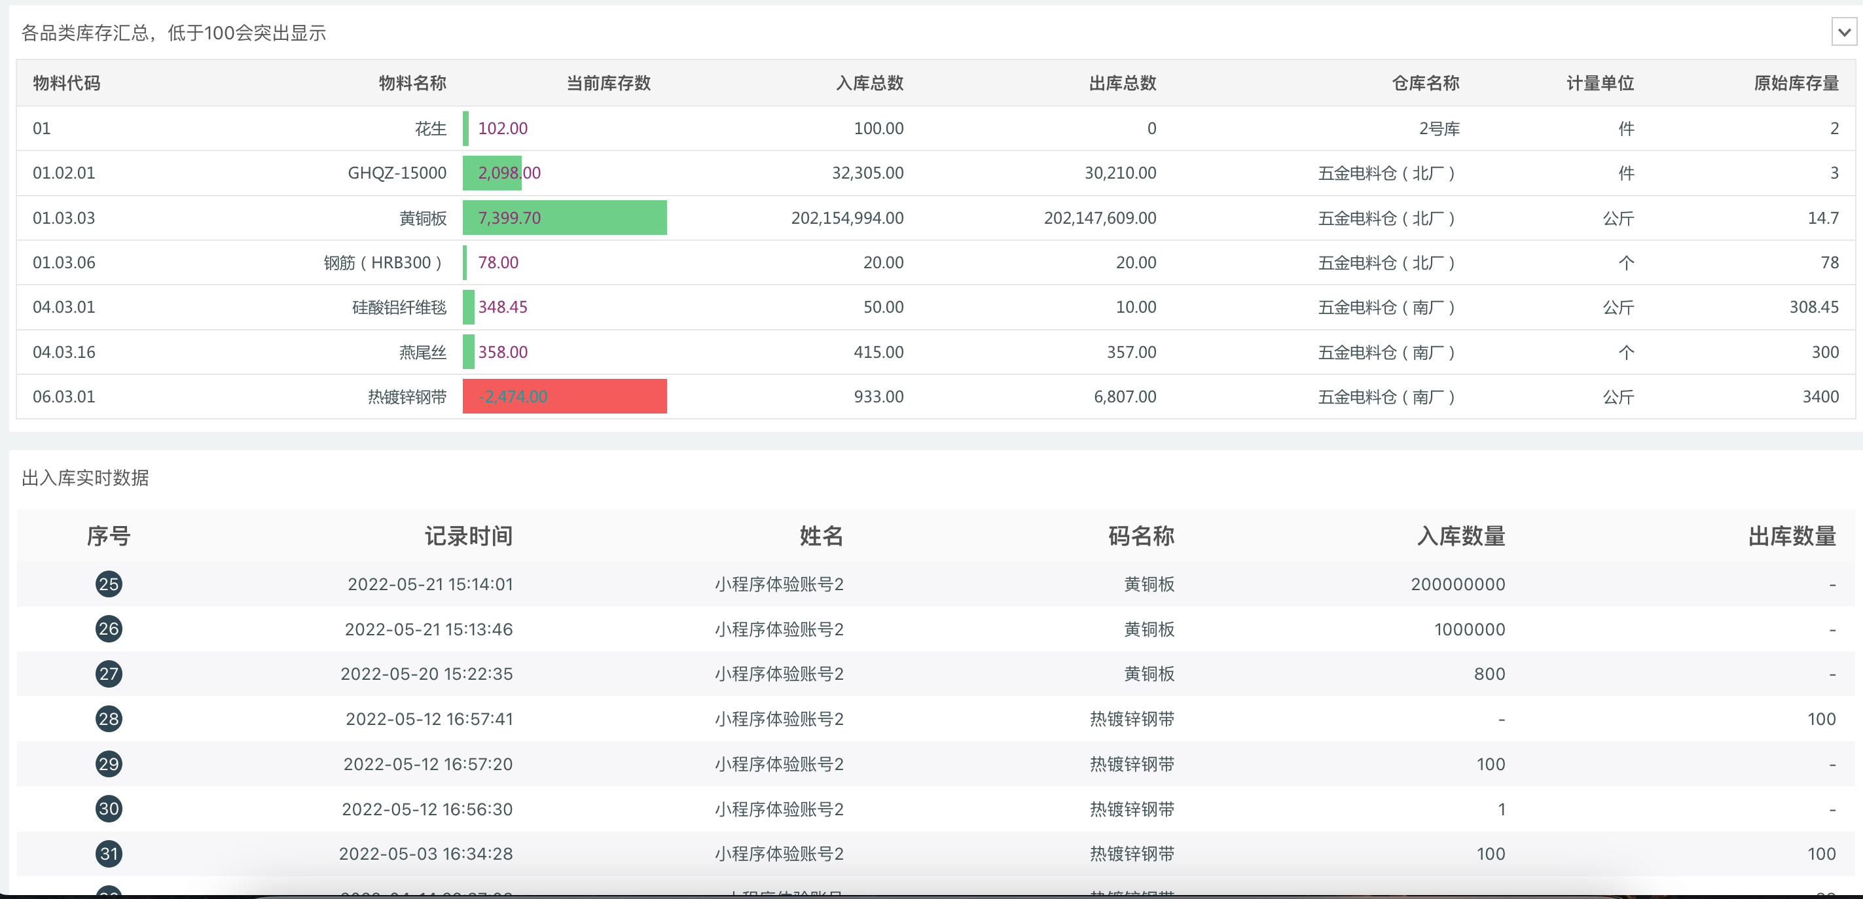Click material name 硅酸铝纤维毯
Viewport: 1863px width, 899px height.
pyautogui.click(x=399, y=307)
